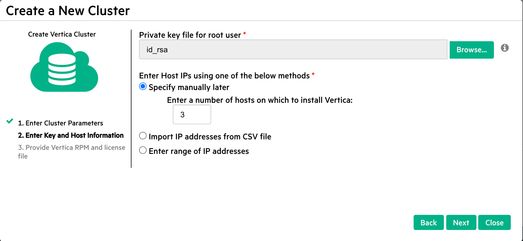
Task: Click the green checkmark for step one
Action: (10, 121)
